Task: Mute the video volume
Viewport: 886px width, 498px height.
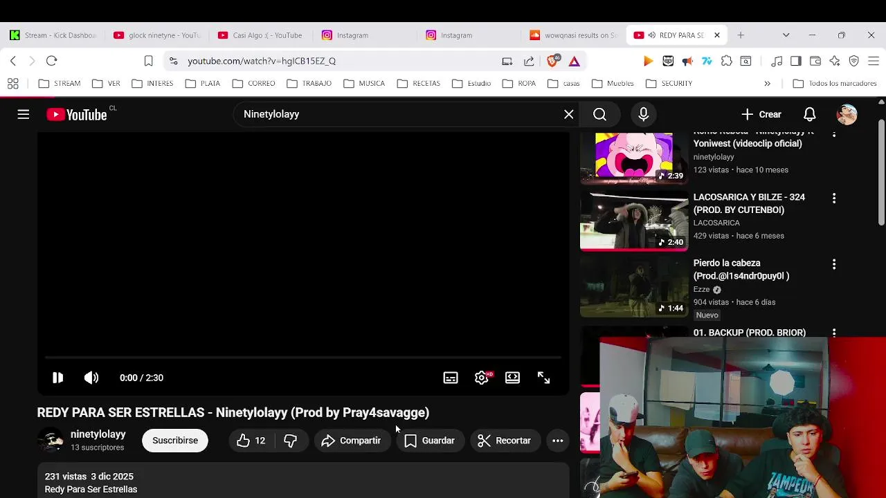Action: coord(91,378)
